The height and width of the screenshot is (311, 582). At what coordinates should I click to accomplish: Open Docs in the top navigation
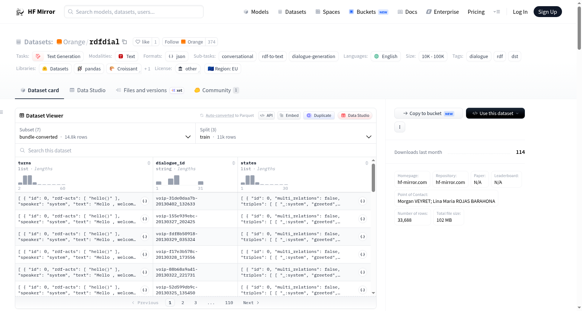tap(407, 12)
